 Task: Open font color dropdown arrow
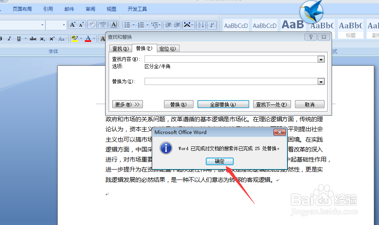coord(94,39)
